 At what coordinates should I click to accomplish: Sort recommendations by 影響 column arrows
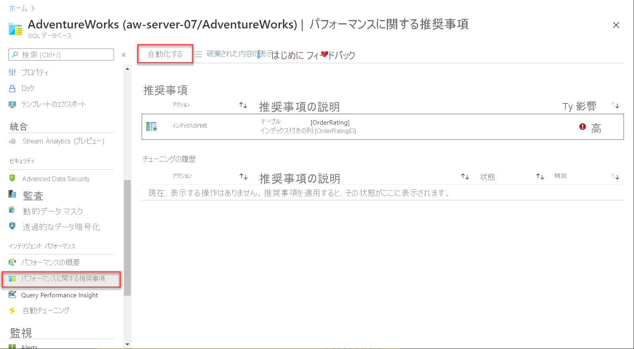(x=615, y=105)
